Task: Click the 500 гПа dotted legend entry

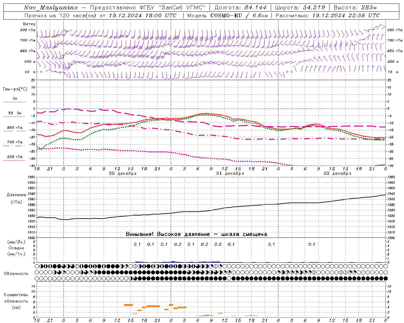Action: (x=15, y=158)
